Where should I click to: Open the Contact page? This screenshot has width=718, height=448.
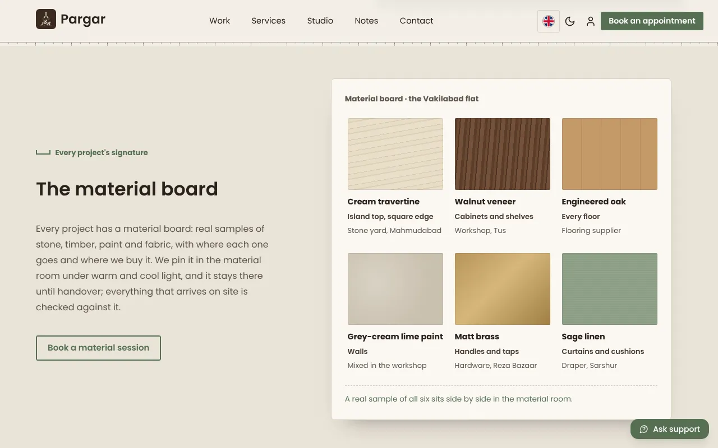click(x=416, y=21)
